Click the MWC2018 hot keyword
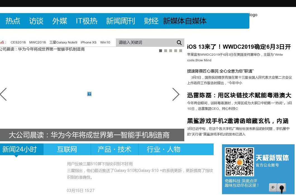This screenshot has width=296, height=195. pyautogui.click(x=38, y=42)
